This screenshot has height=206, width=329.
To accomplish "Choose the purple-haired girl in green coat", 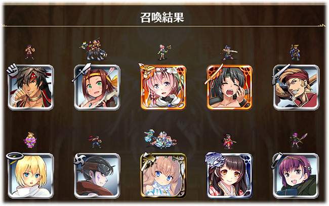I will point(296,176).
